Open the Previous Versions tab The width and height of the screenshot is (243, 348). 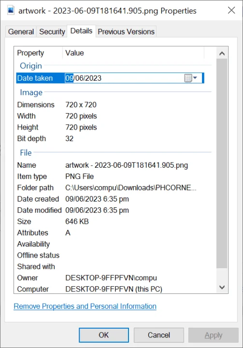click(126, 31)
